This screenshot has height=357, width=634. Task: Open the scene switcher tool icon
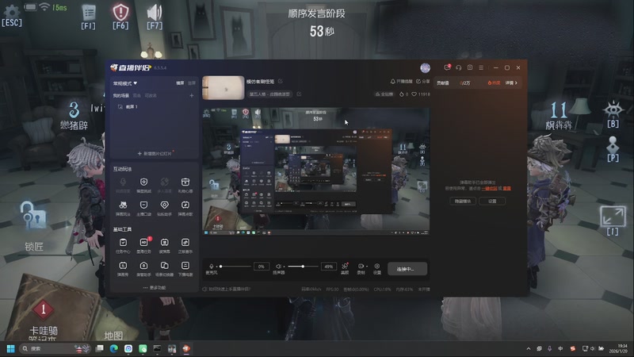point(164,266)
